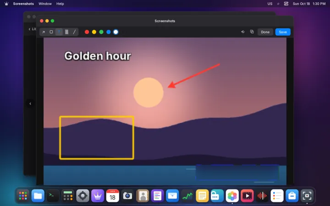Open Spotlight search in menu bar

[x=278, y=4]
